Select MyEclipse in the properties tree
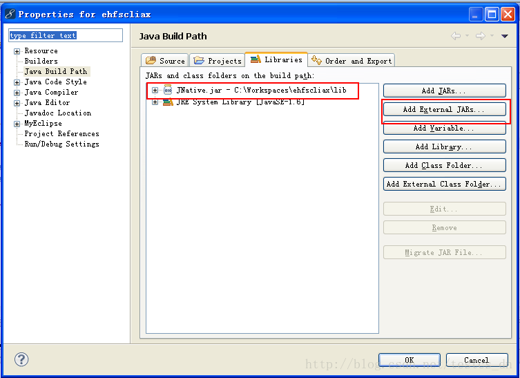 pyautogui.click(x=43, y=123)
